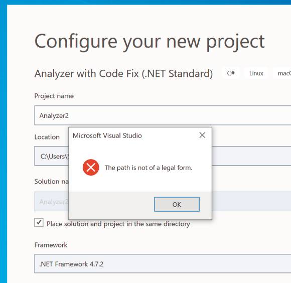Click the Location label
The image size is (291, 283).
point(47,137)
